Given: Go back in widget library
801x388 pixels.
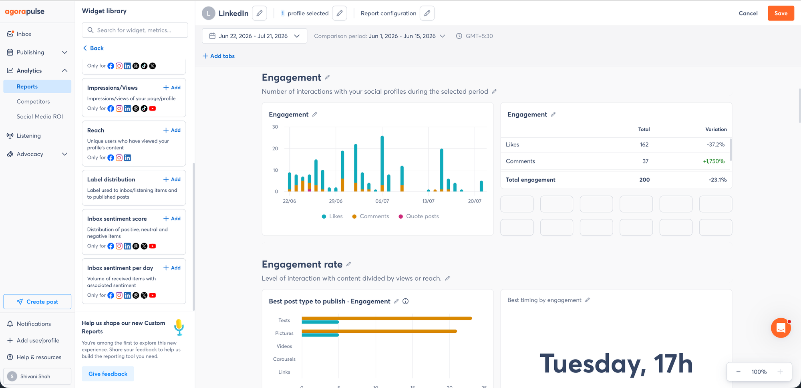Looking at the screenshot, I should 93,48.
